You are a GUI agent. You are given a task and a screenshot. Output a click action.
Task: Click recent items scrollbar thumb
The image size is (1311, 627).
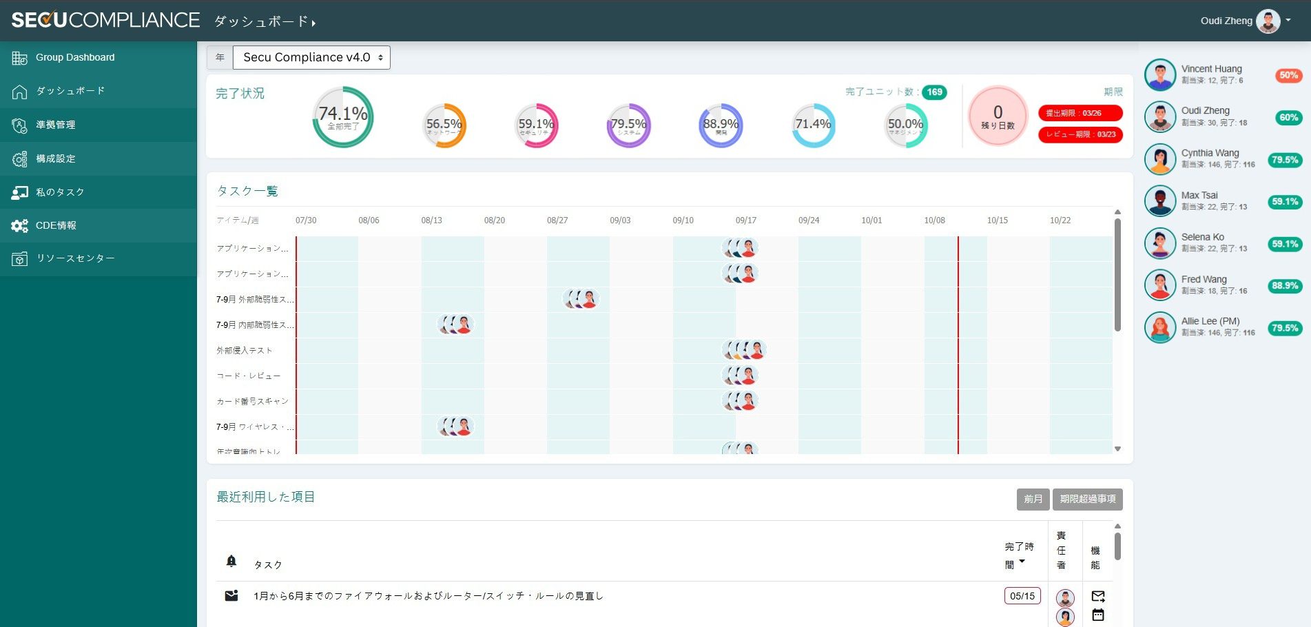coord(1117,546)
